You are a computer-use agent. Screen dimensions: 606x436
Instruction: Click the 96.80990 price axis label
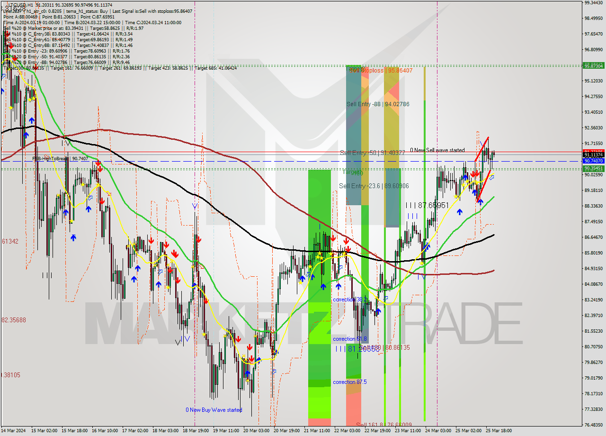pos(594,49)
